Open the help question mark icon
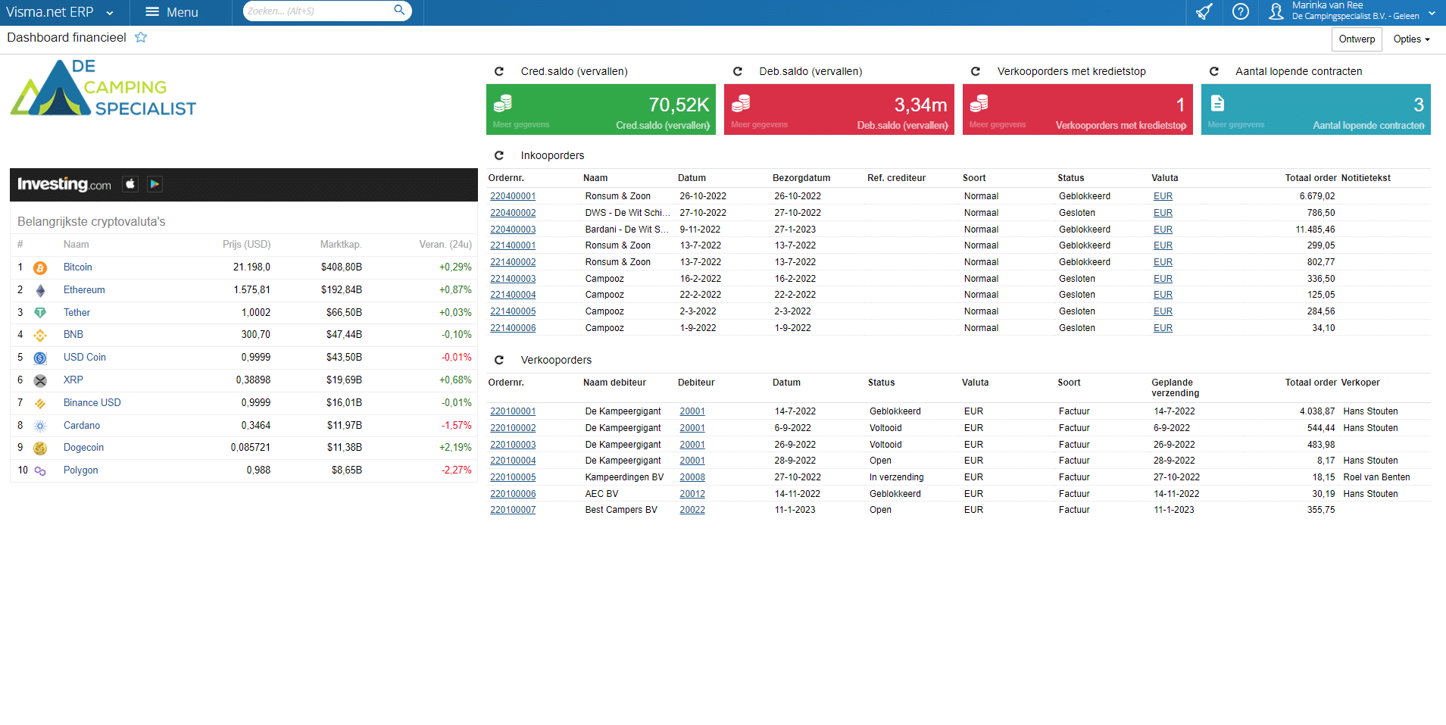 point(1240,12)
